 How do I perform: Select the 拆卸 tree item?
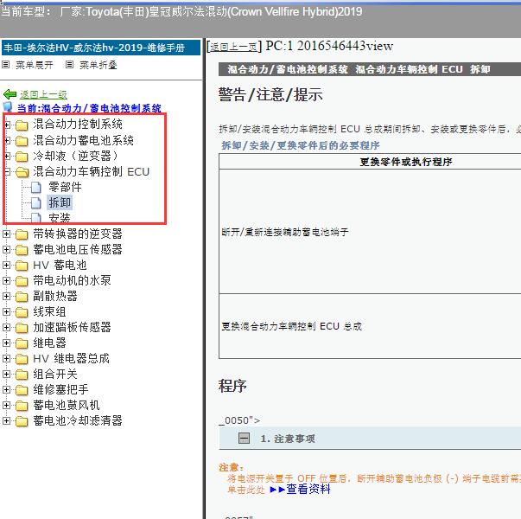(x=60, y=202)
